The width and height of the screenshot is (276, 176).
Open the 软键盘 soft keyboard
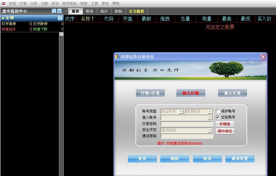click(x=225, y=123)
